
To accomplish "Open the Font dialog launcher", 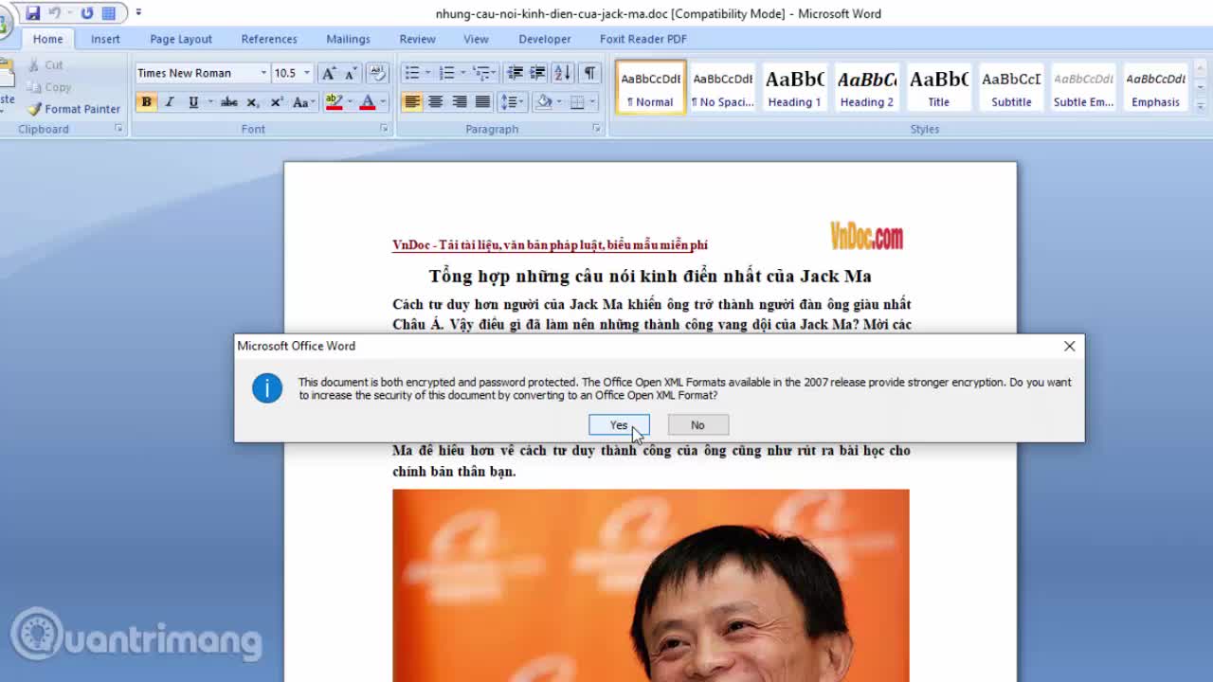I will point(384,129).
